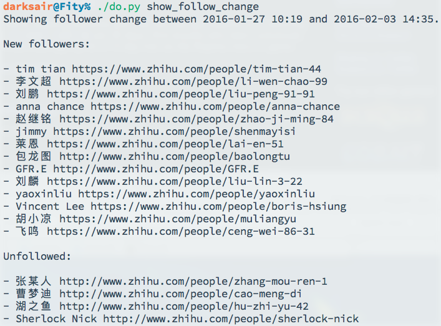Open the yaoxinliu profile link
This screenshot has width=441, height=326.
tap(196, 194)
